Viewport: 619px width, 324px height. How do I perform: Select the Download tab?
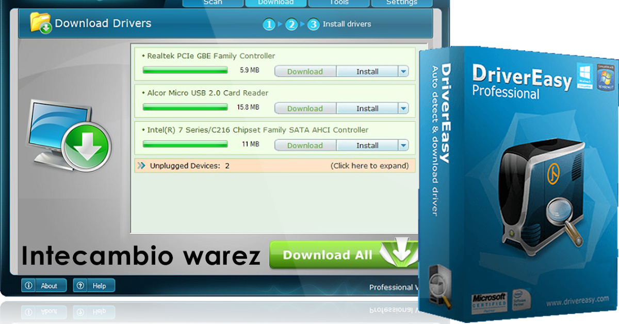(x=275, y=3)
